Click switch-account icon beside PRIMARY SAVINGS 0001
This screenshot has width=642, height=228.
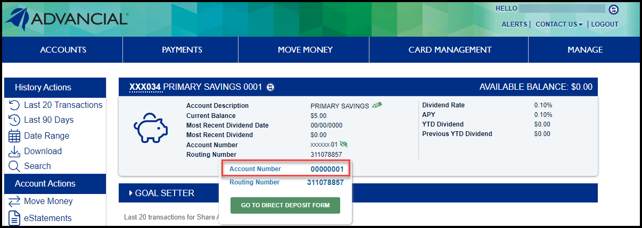[270, 87]
